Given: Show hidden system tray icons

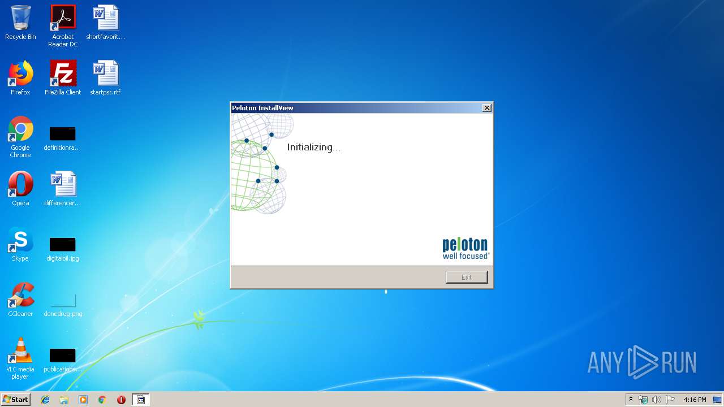Looking at the screenshot, I should click(x=631, y=400).
